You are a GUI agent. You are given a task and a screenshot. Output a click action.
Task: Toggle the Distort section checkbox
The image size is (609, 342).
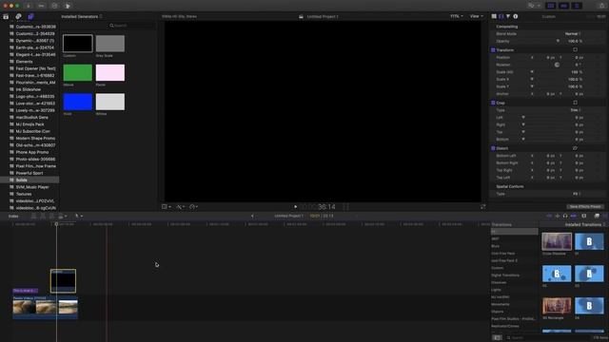tap(493, 148)
